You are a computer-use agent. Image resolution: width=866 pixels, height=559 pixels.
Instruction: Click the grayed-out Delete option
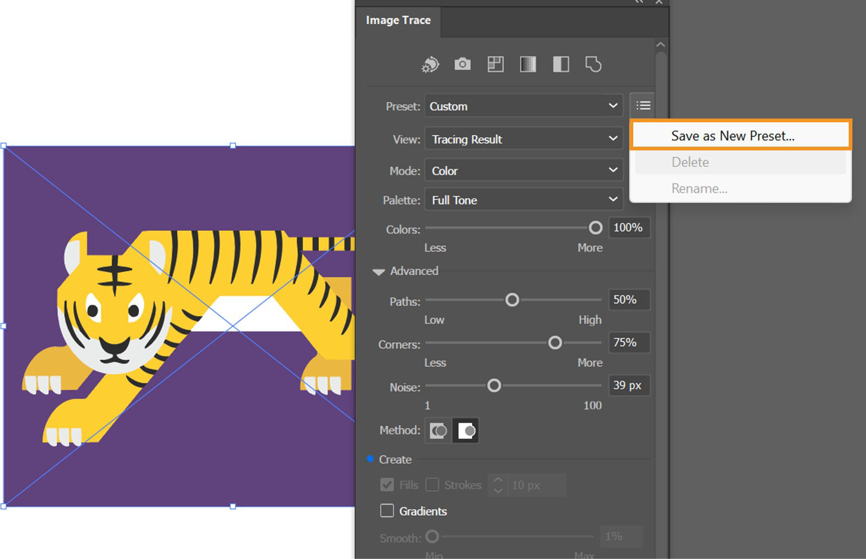pos(690,162)
